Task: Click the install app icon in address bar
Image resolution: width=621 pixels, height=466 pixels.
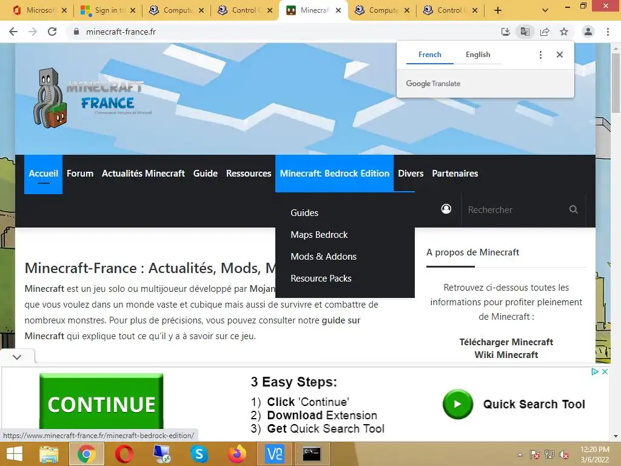Action: (506, 32)
